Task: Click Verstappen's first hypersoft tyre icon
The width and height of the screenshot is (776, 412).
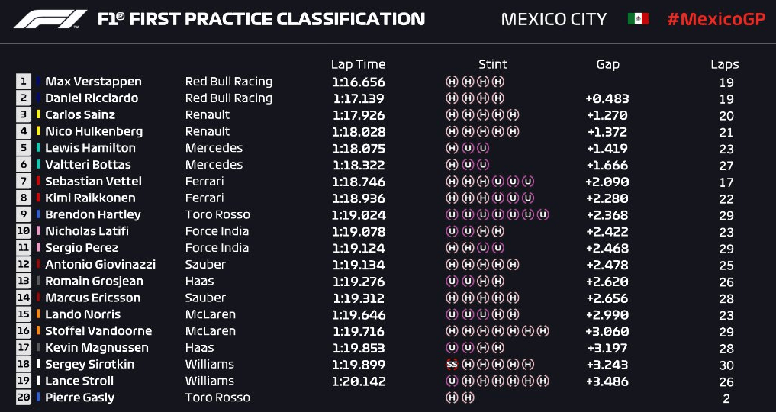Action: [452, 82]
